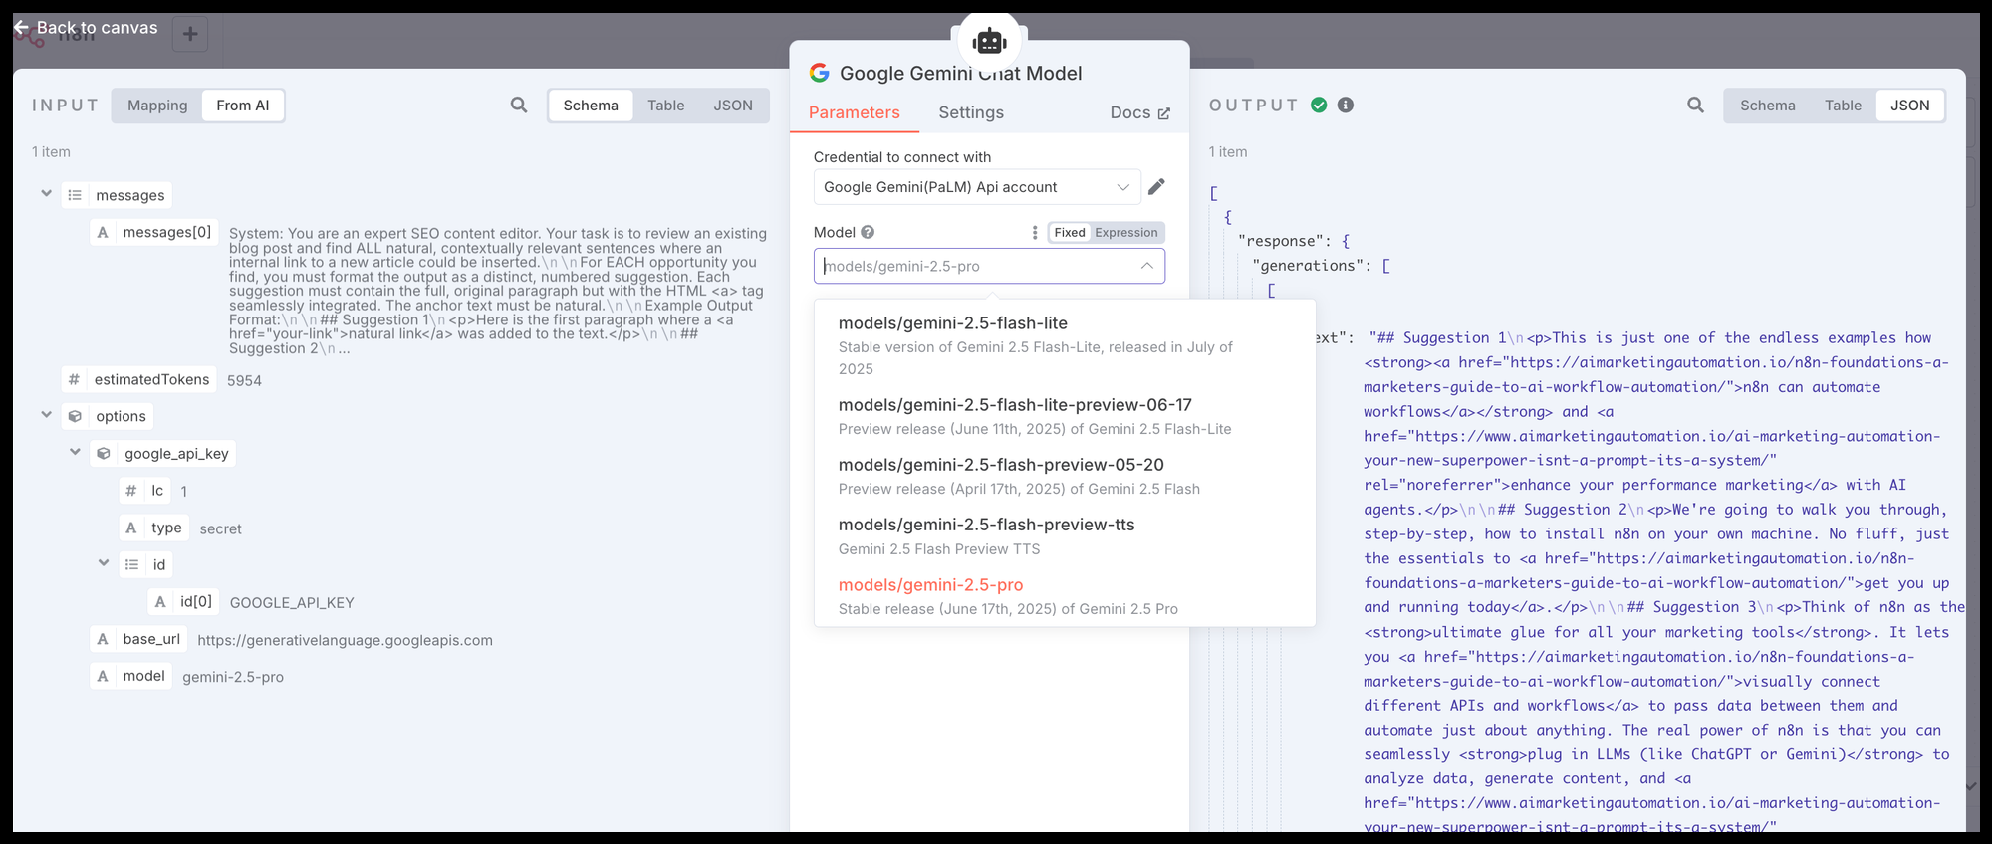Viewport: 1992px width, 844px height.
Task: Set Model field to Fixed mode
Action: (x=1069, y=232)
